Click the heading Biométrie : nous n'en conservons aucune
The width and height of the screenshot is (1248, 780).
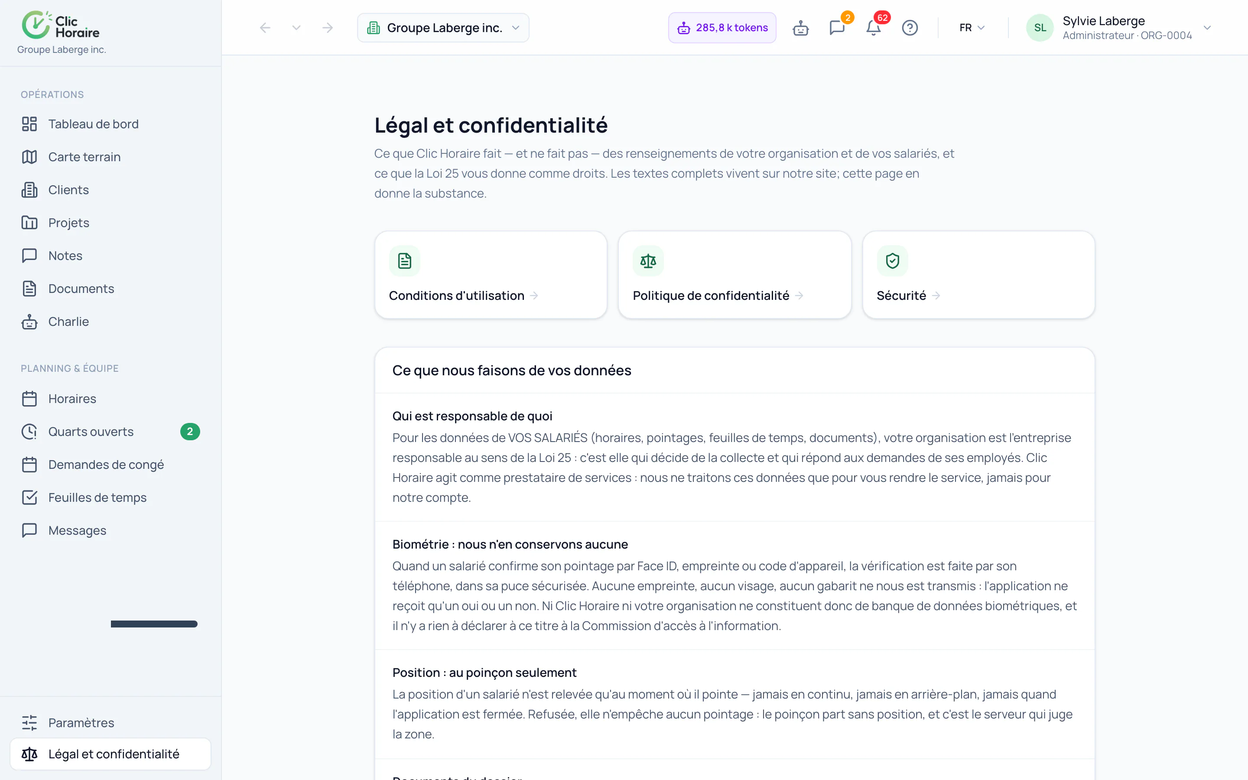click(x=510, y=544)
